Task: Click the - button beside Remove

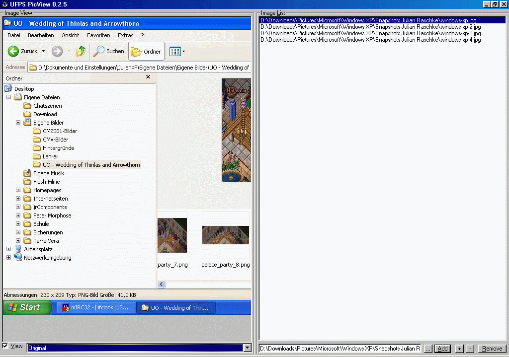Action: [470, 349]
